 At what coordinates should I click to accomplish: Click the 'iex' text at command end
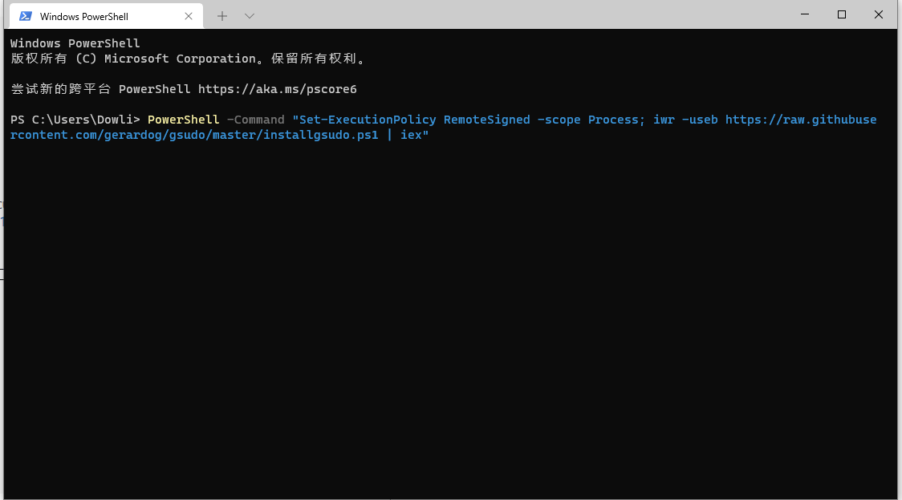pyautogui.click(x=411, y=135)
